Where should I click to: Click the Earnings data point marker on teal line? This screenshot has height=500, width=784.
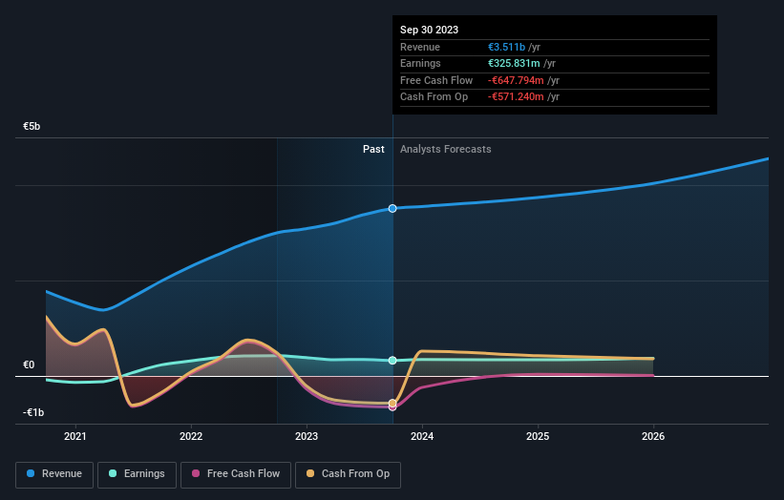392,360
